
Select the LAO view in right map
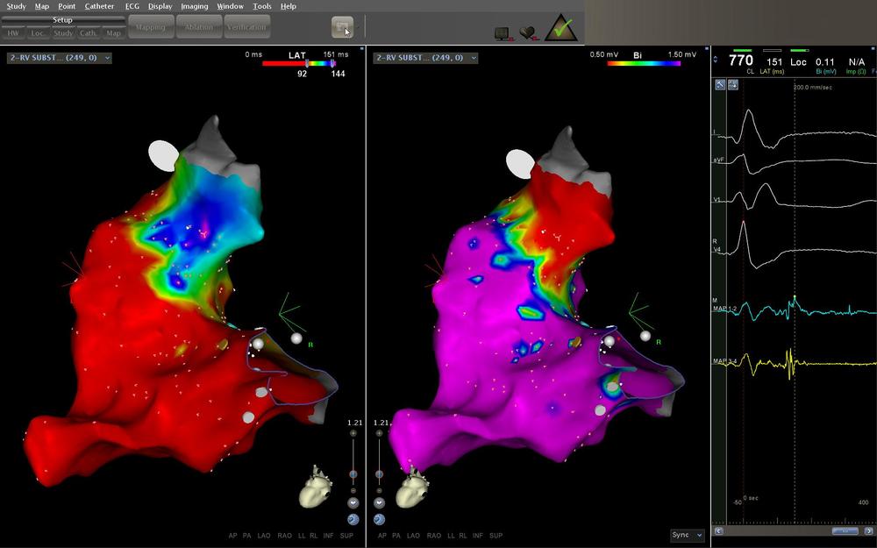click(x=412, y=535)
